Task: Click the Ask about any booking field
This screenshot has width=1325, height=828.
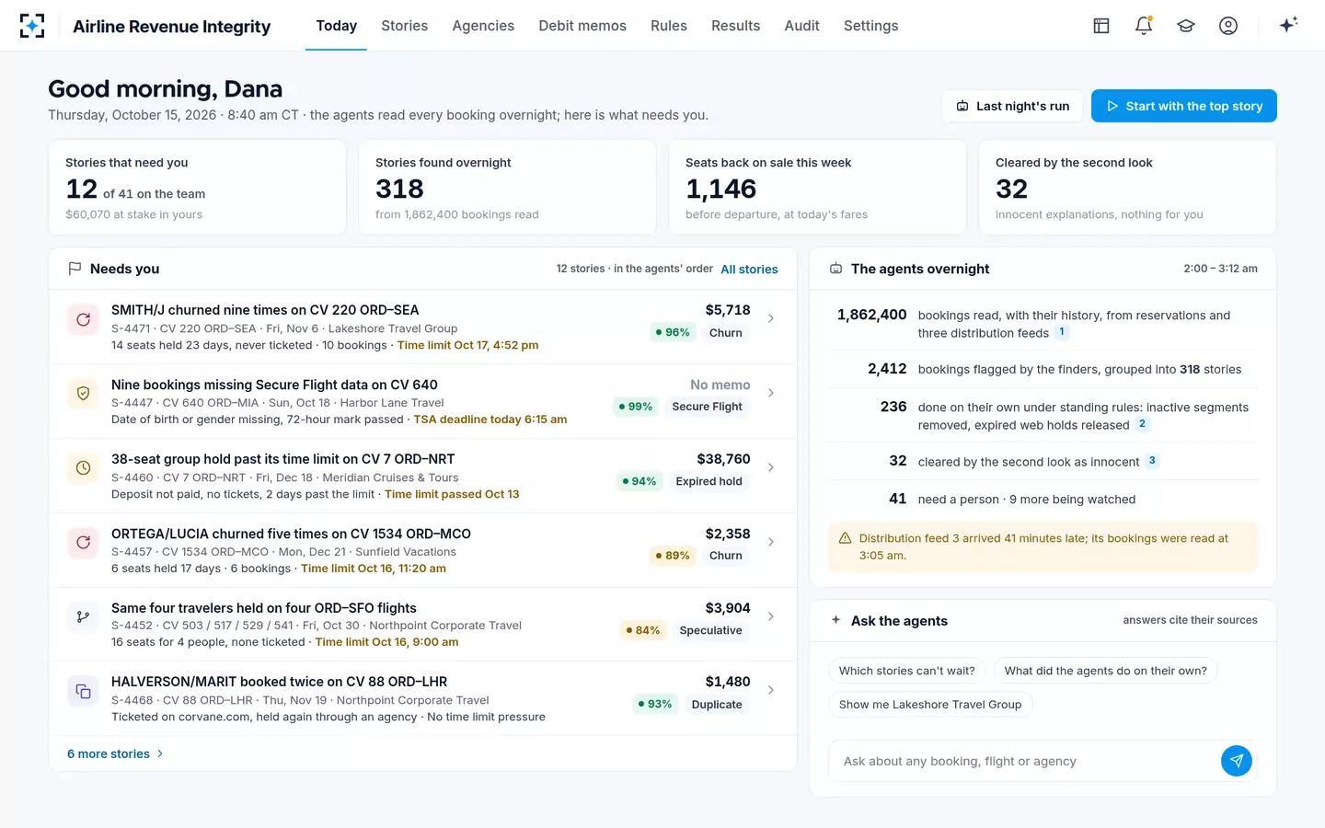Action: tap(1024, 761)
